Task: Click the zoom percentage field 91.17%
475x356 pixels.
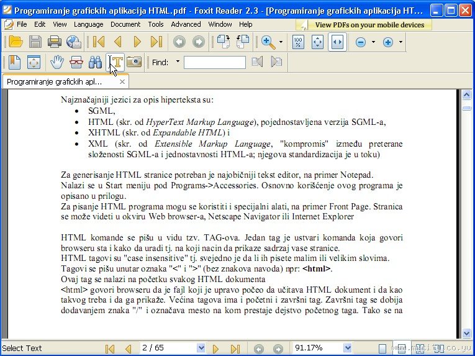Action: (318, 348)
